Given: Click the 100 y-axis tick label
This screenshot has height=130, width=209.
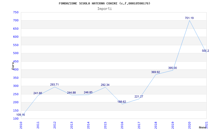Looking at the screenshot, I should [16, 119].
